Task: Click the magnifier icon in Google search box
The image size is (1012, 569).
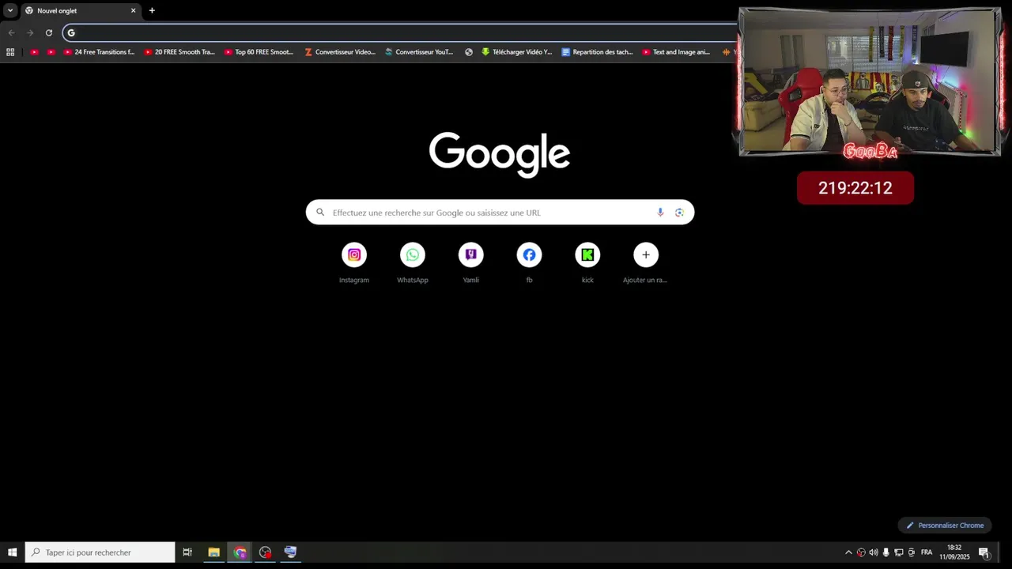Action: click(320, 213)
